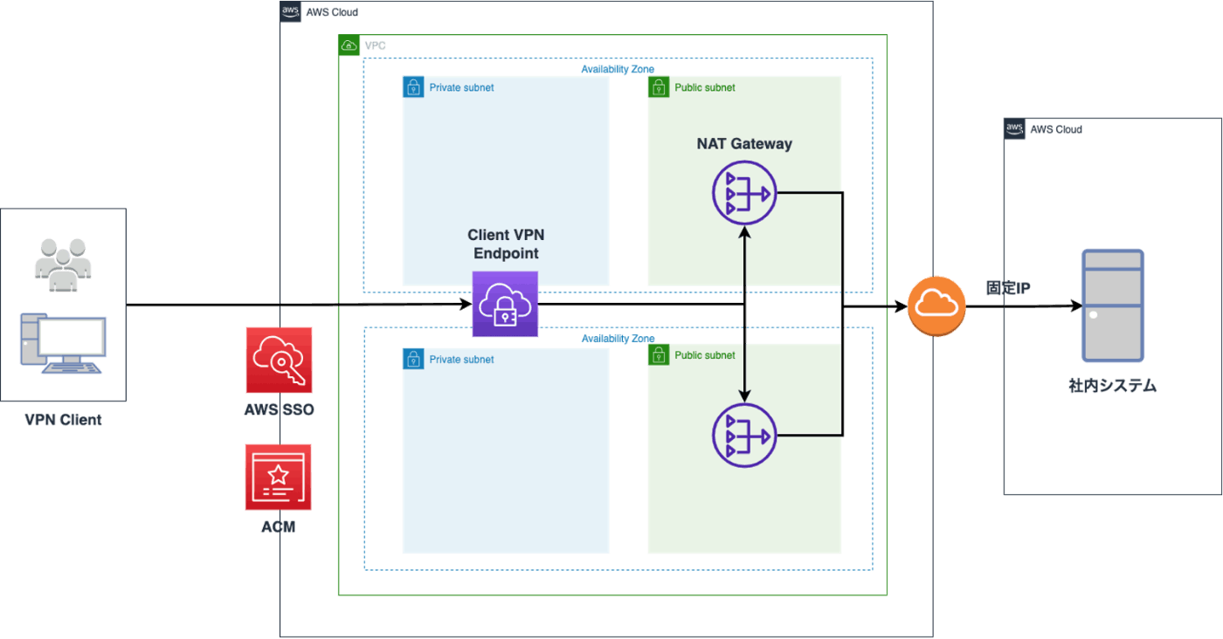
Task: Select the VPN Client label
Action: 63,420
